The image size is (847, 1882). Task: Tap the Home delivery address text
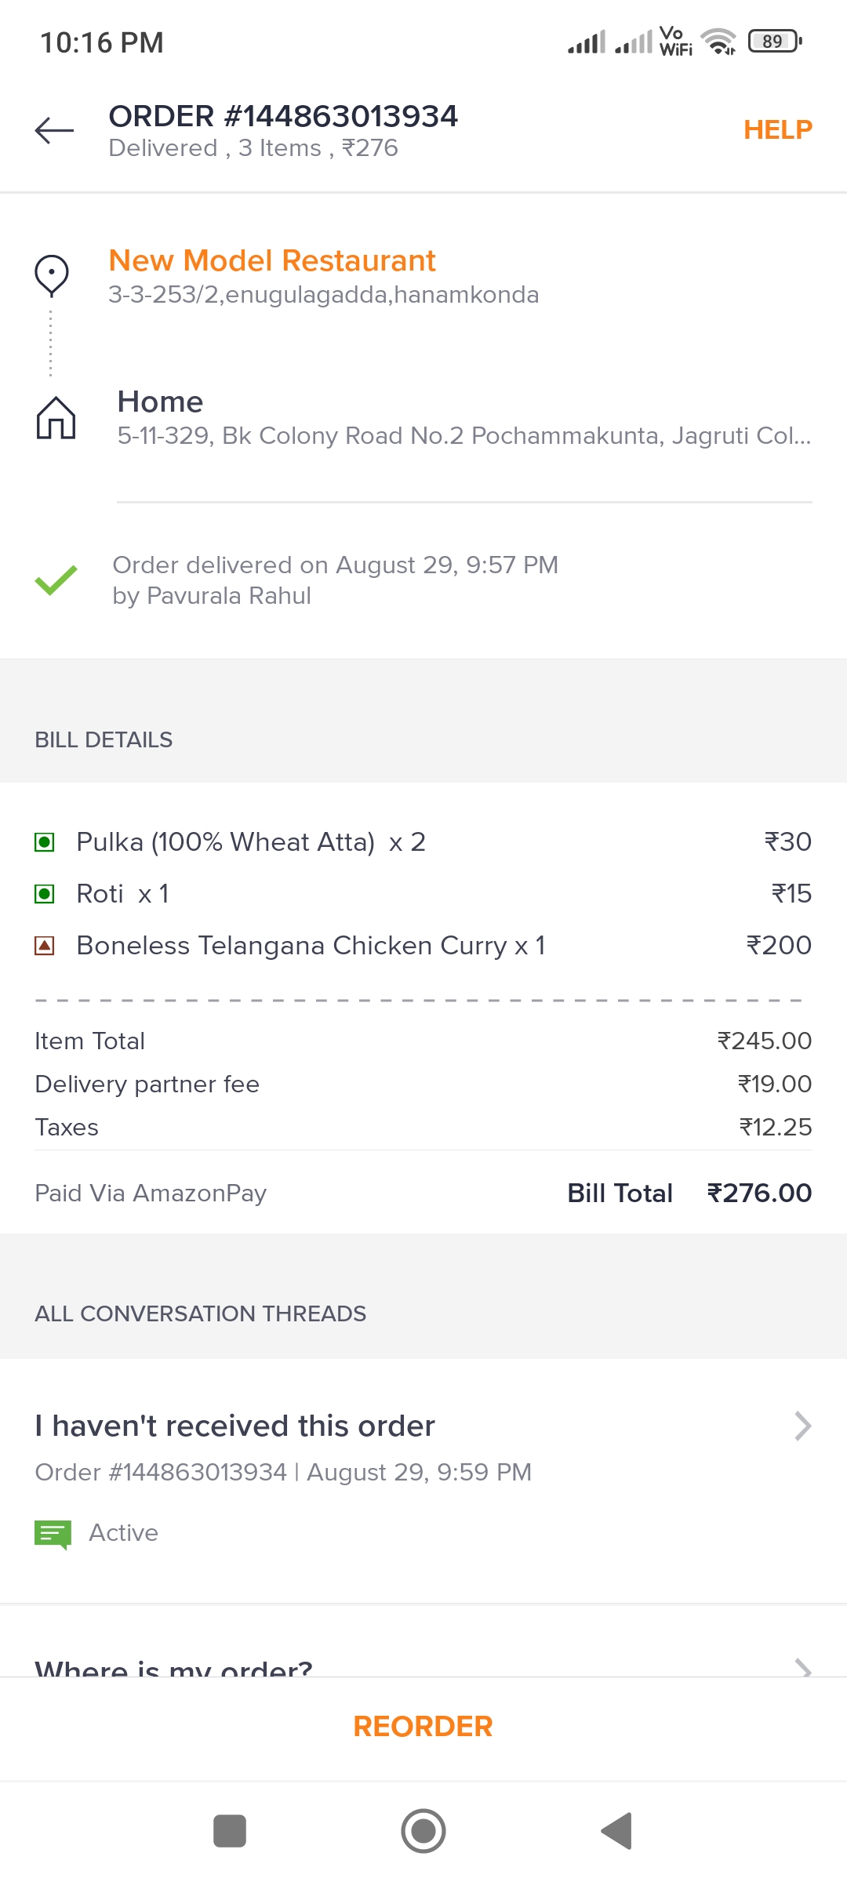coord(463,435)
